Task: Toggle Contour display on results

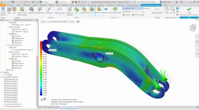Action: pyautogui.click(x=92, y=11)
